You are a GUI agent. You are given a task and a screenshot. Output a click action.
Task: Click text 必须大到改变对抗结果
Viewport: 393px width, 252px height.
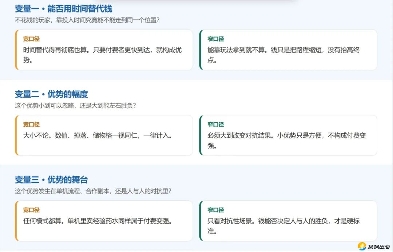tap(239, 136)
